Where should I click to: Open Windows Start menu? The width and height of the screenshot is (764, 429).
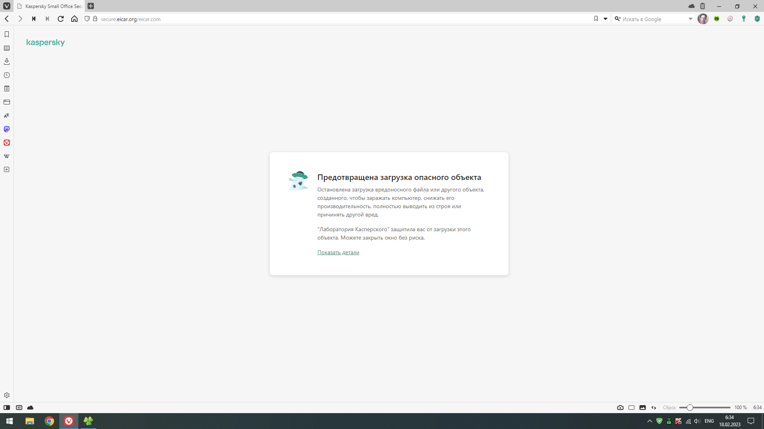click(10, 421)
